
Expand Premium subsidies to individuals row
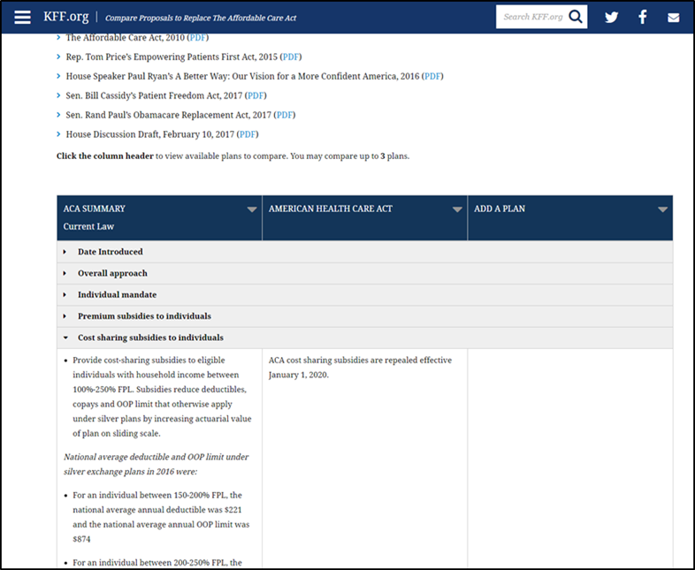pos(365,316)
